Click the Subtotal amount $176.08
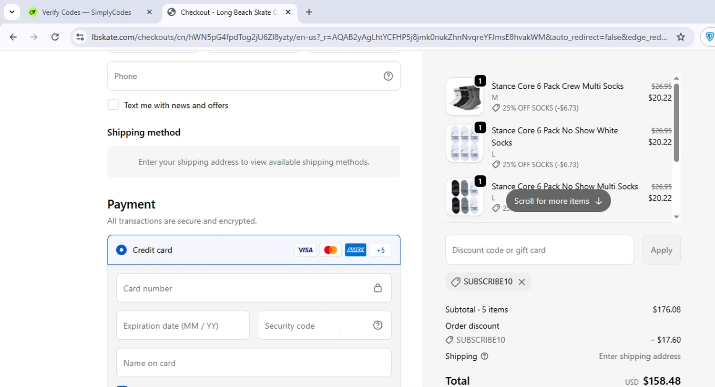The image size is (715, 387). [666, 310]
